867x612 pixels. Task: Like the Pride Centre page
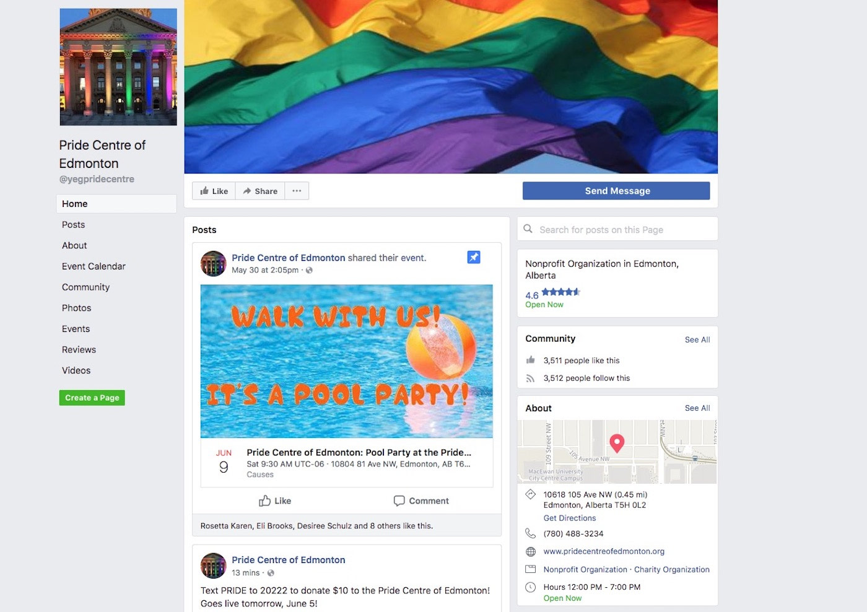(x=214, y=191)
